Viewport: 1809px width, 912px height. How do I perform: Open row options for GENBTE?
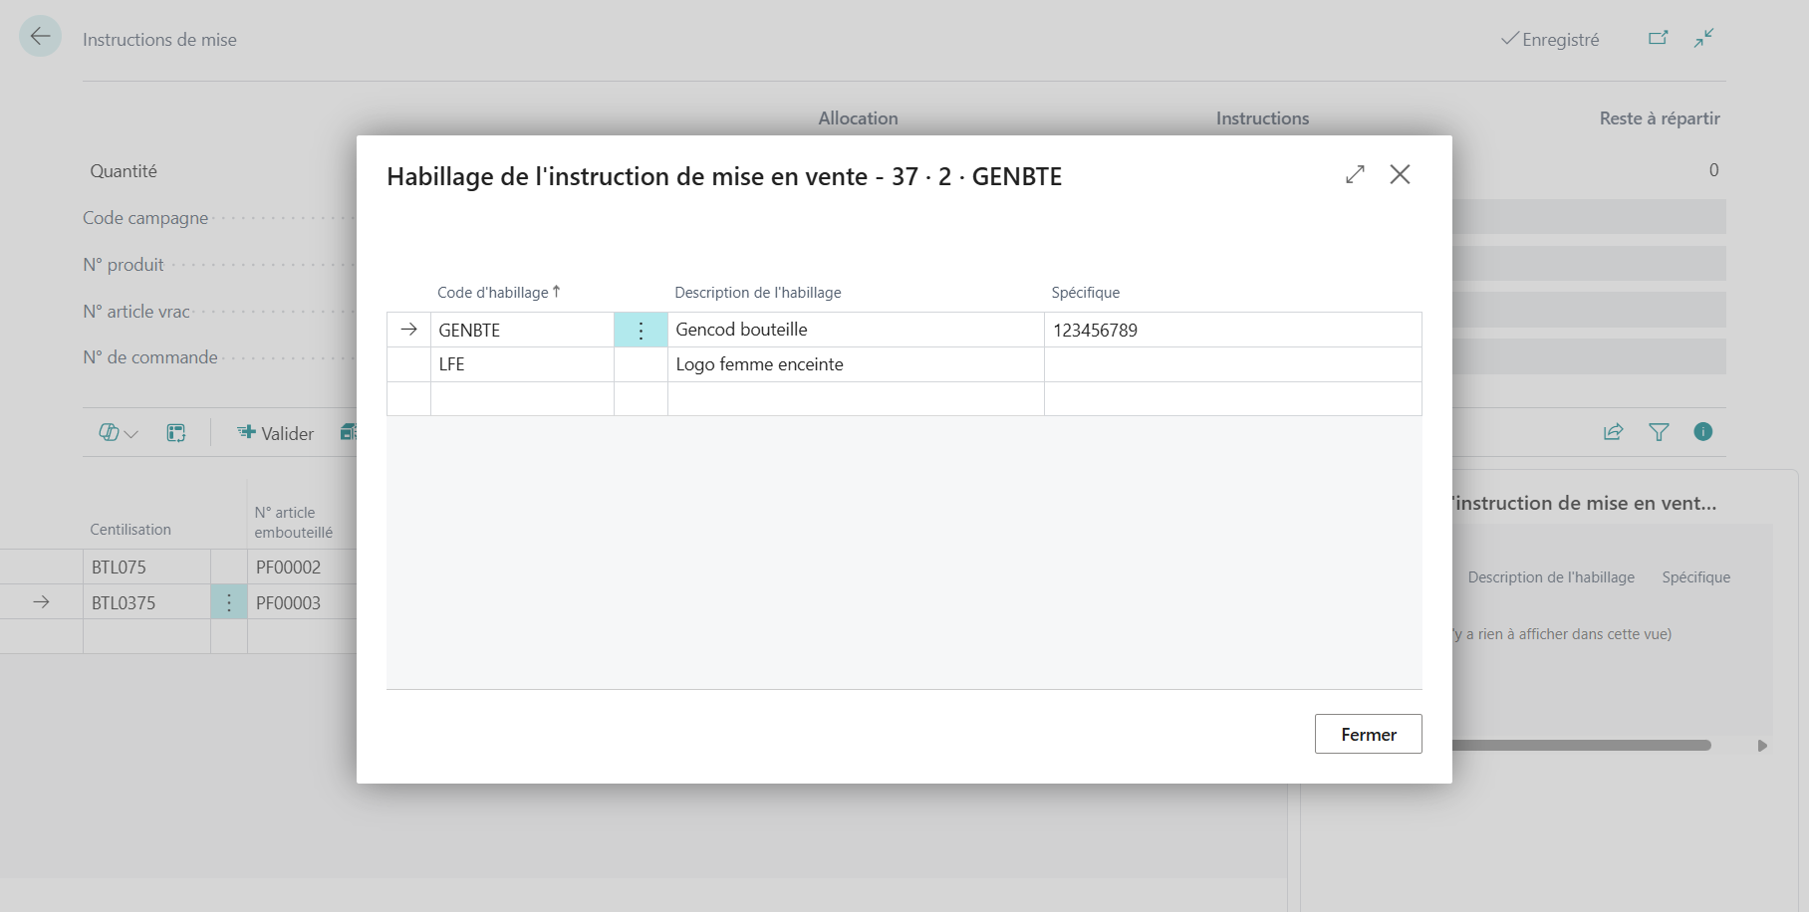tap(641, 330)
